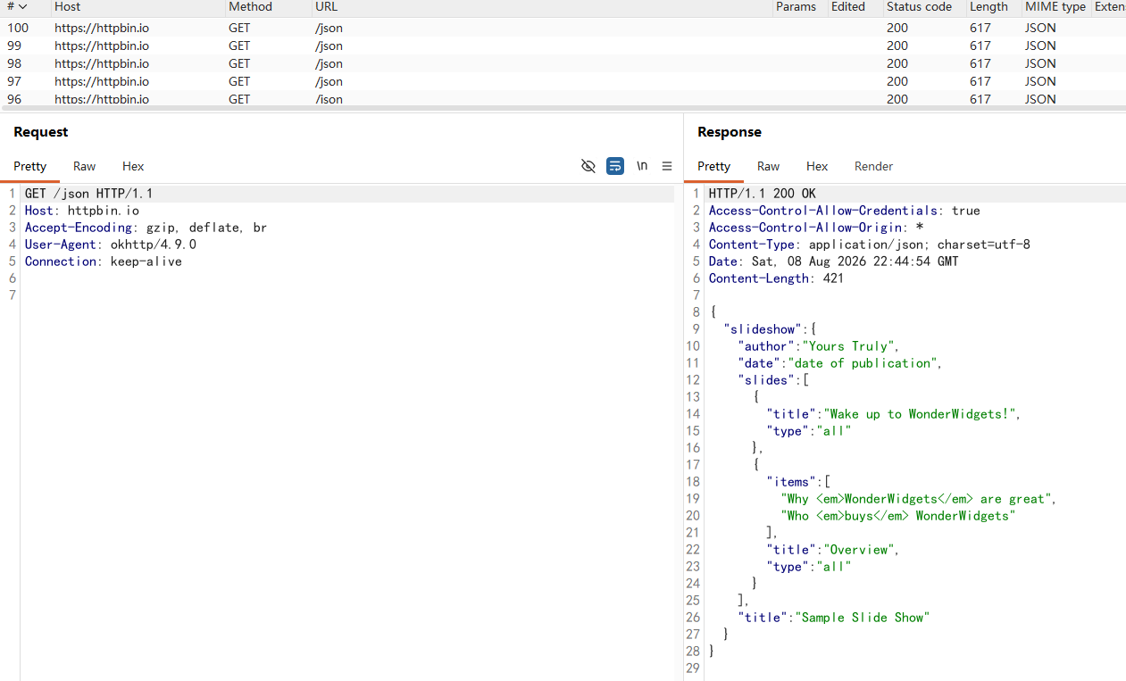Click the 'Why WonderWidgets are great' string
The width and height of the screenshot is (1126, 681).
coord(916,499)
